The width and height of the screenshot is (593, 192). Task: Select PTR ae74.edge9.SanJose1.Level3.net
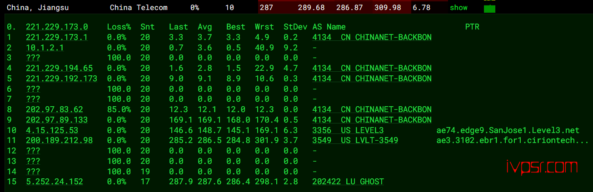pos(508,130)
